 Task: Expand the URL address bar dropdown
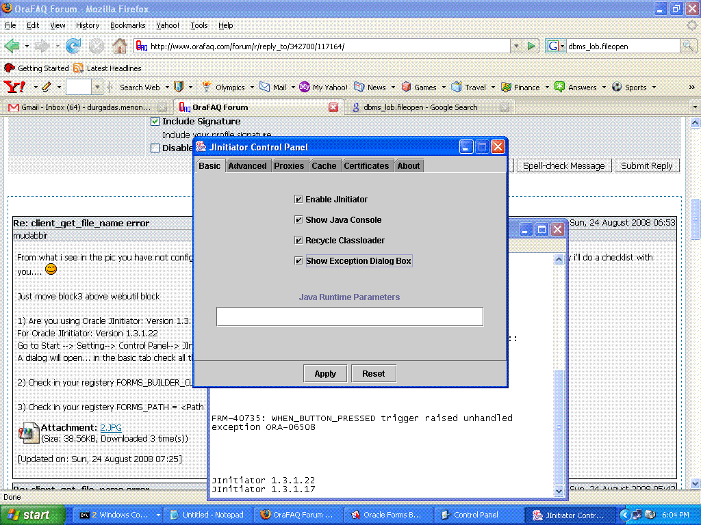(x=516, y=46)
